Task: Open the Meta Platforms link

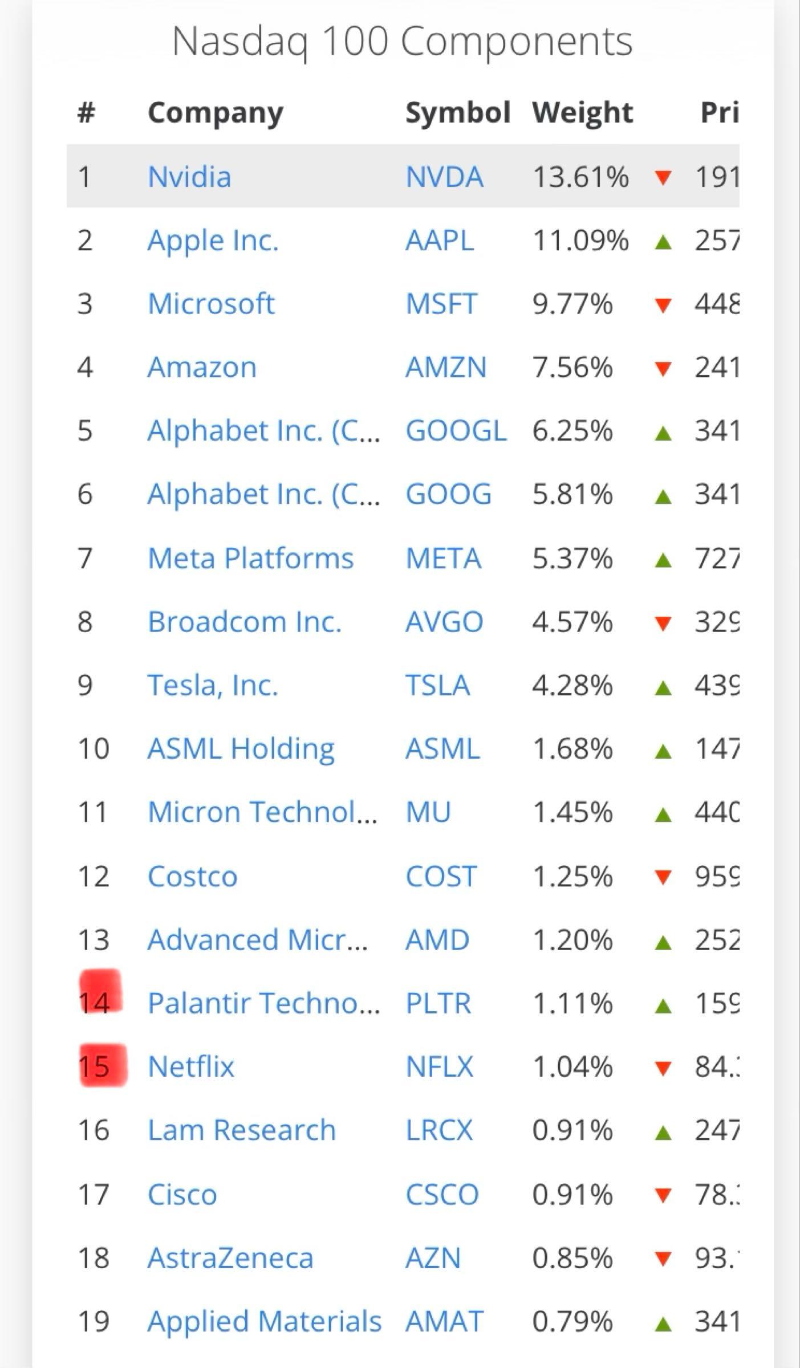Action: point(250,558)
